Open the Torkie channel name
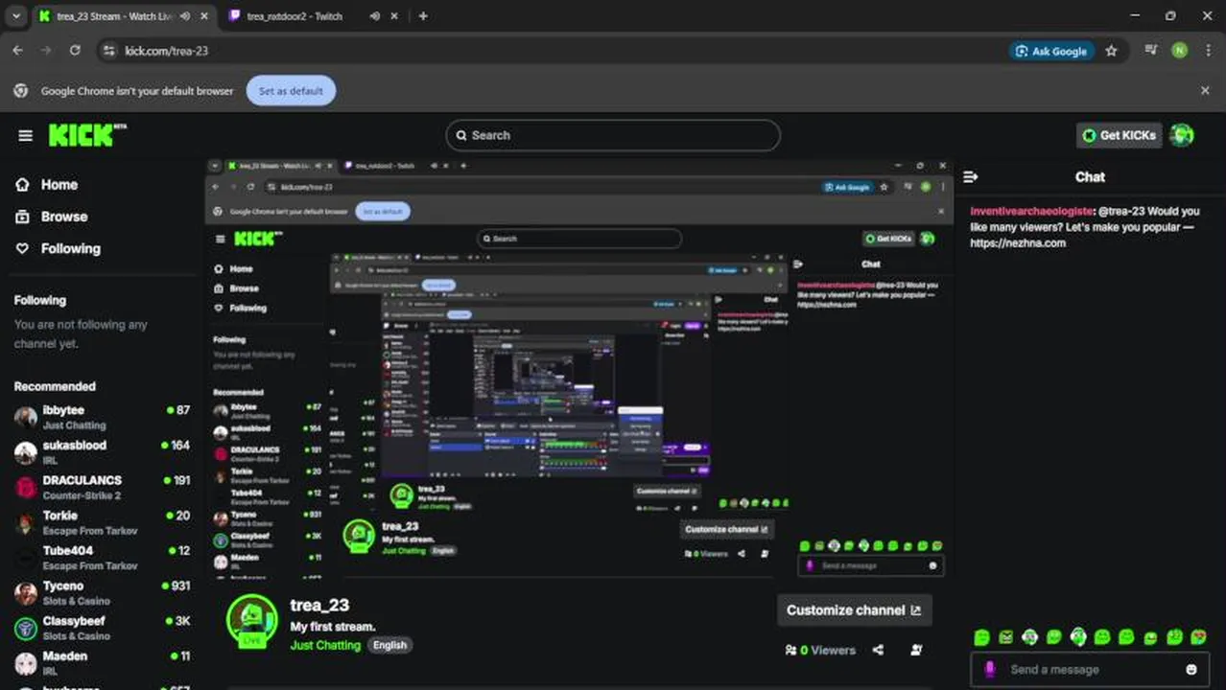The width and height of the screenshot is (1226, 690). tap(60, 516)
